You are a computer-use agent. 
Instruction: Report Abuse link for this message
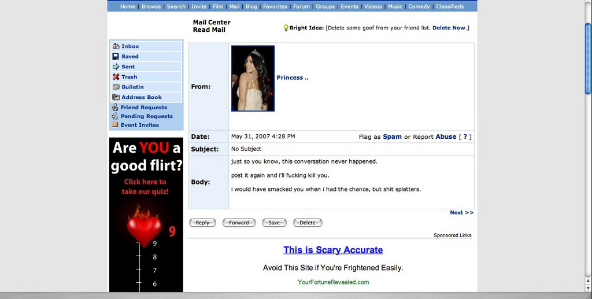(x=446, y=136)
